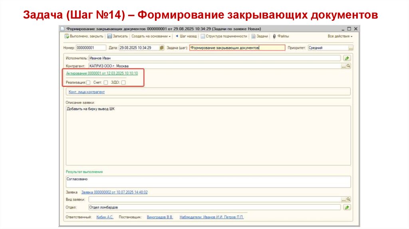Open link 'Актирование 0000001 от 12.03.2025'

(102, 73)
